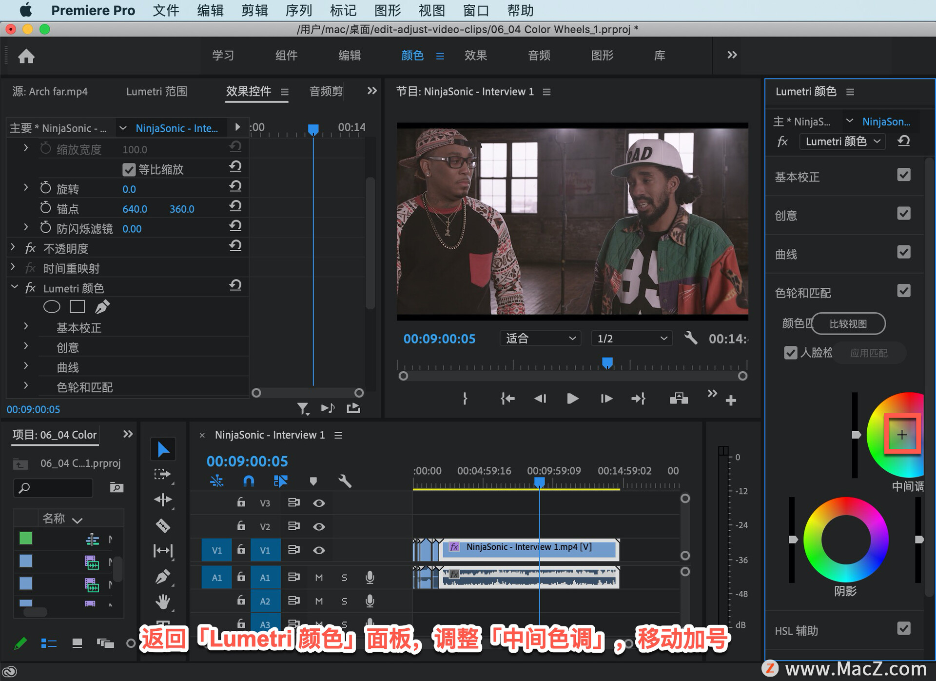Select the Pen tool in tools panel
Screen dimensions: 936x681
(163, 577)
